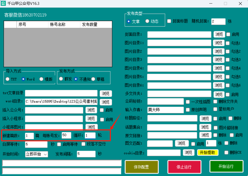Enable the 原创声明 checkbox
248x176 pixels.
188,110
